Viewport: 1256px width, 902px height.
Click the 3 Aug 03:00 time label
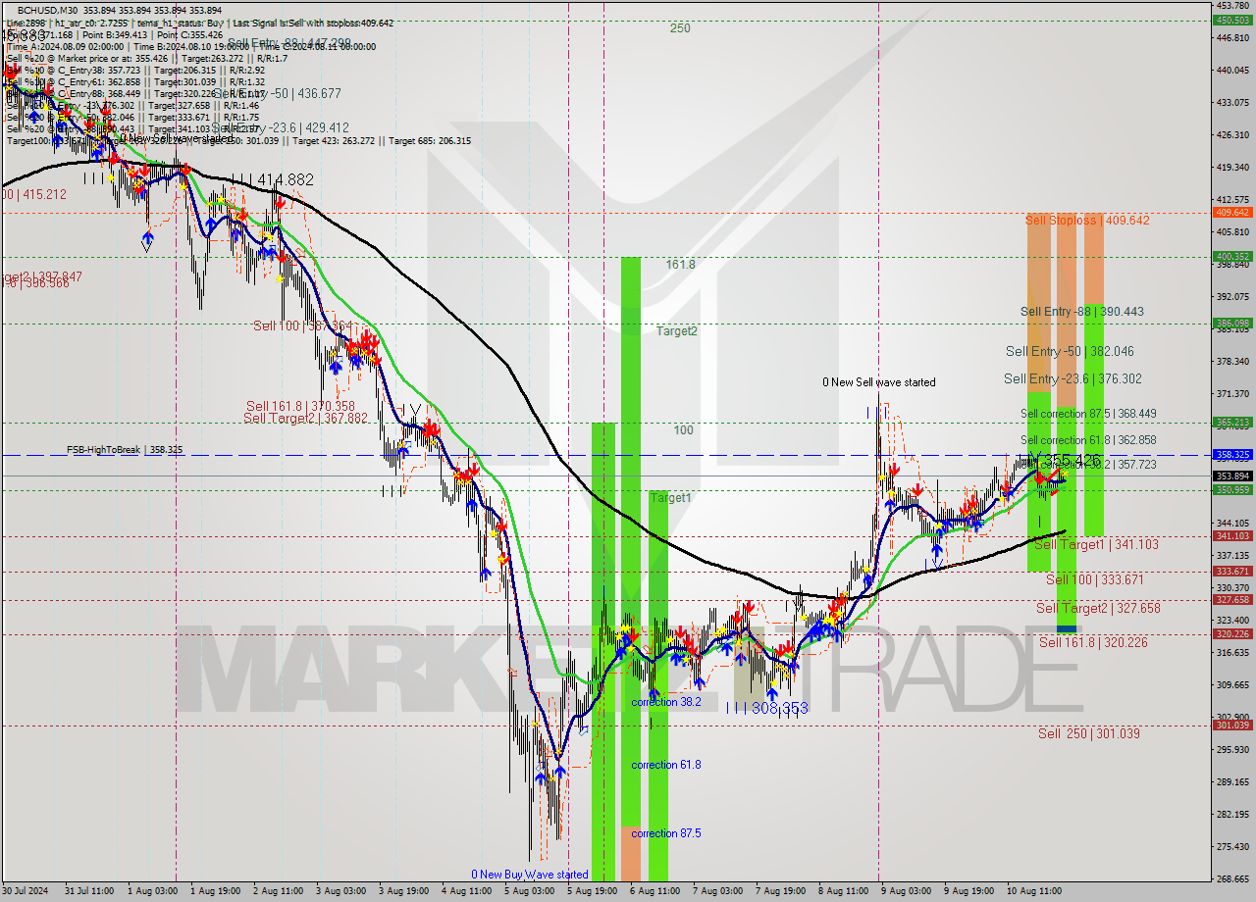point(343,891)
